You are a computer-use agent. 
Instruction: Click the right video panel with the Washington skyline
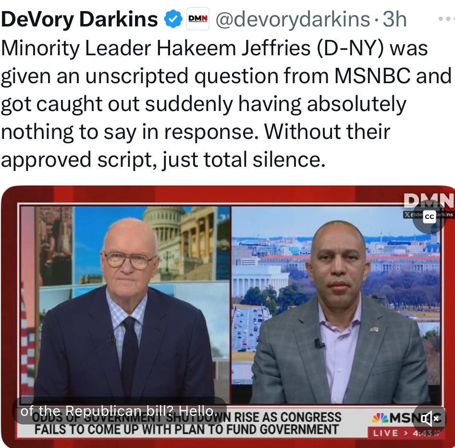click(x=336, y=305)
